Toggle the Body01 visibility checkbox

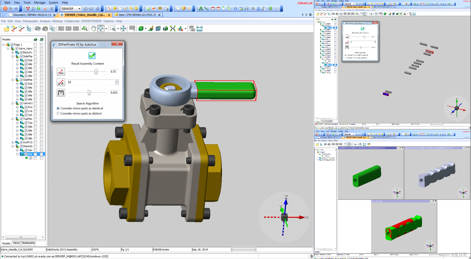(x=21, y=53)
